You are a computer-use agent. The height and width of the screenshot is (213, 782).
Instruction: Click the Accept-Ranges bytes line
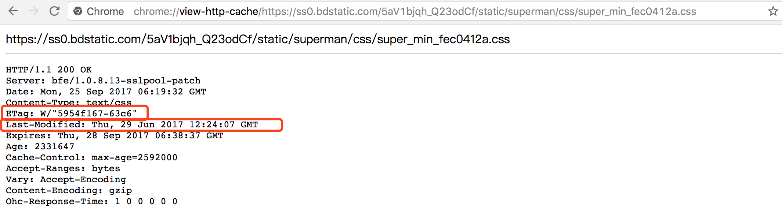pyautogui.click(x=63, y=169)
